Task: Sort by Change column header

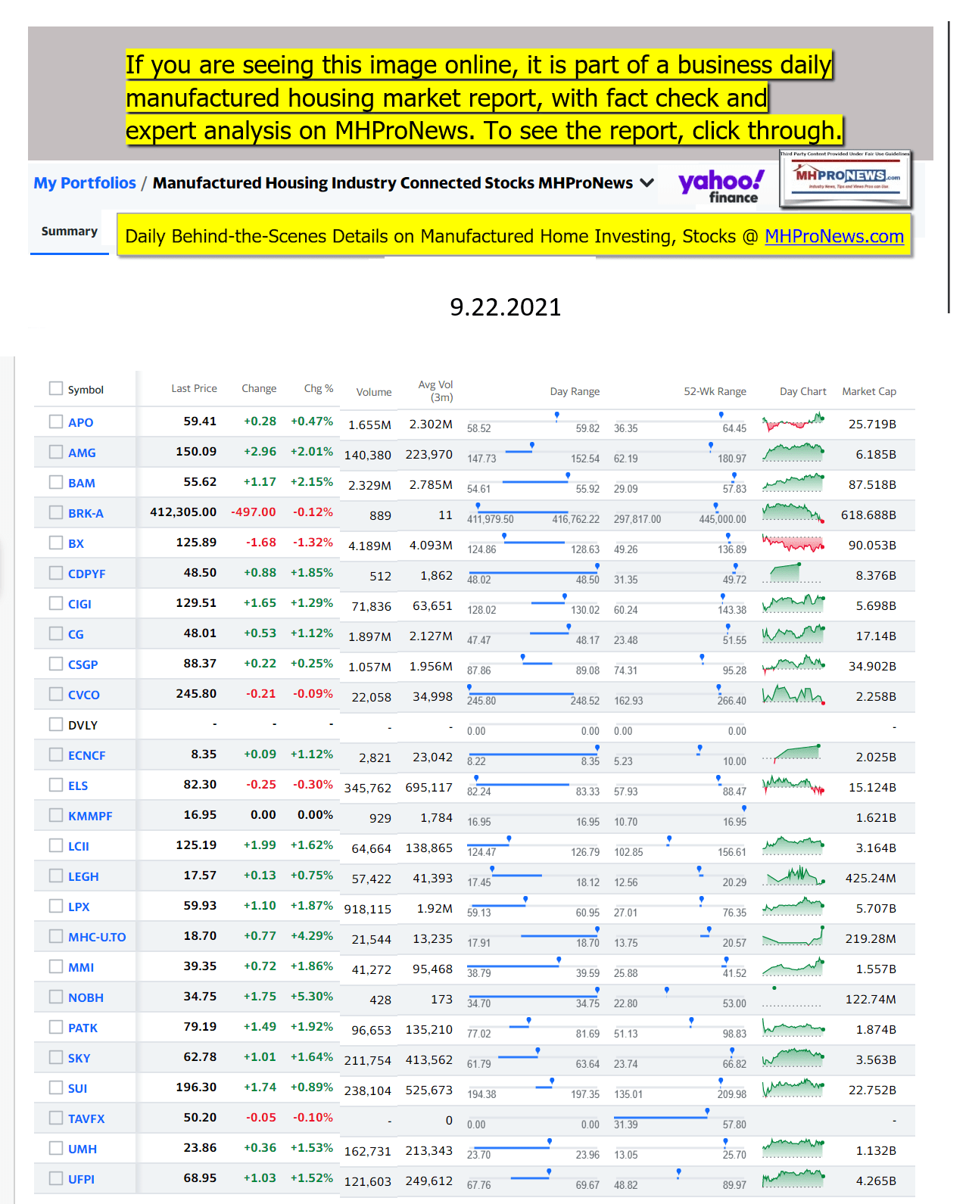Action: tap(259, 388)
